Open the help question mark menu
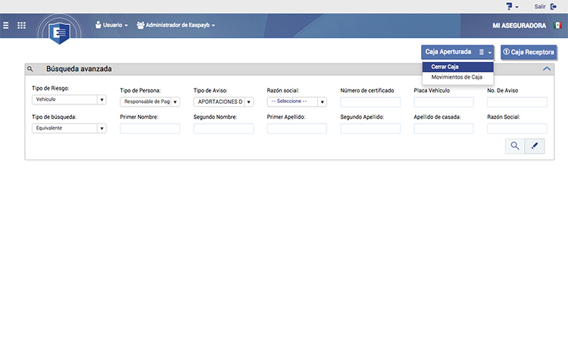 coord(512,7)
